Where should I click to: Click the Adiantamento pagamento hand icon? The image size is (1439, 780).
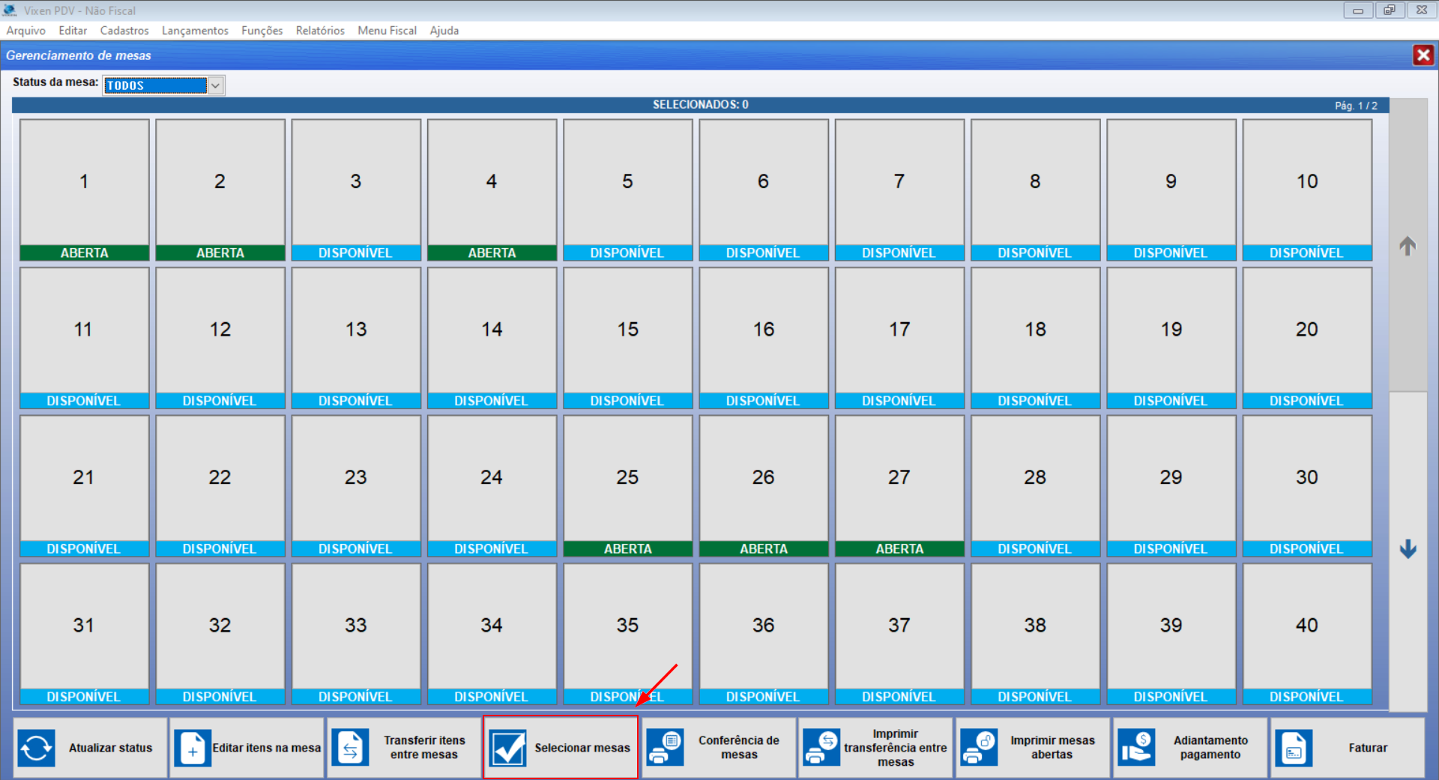pyautogui.click(x=1136, y=748)
